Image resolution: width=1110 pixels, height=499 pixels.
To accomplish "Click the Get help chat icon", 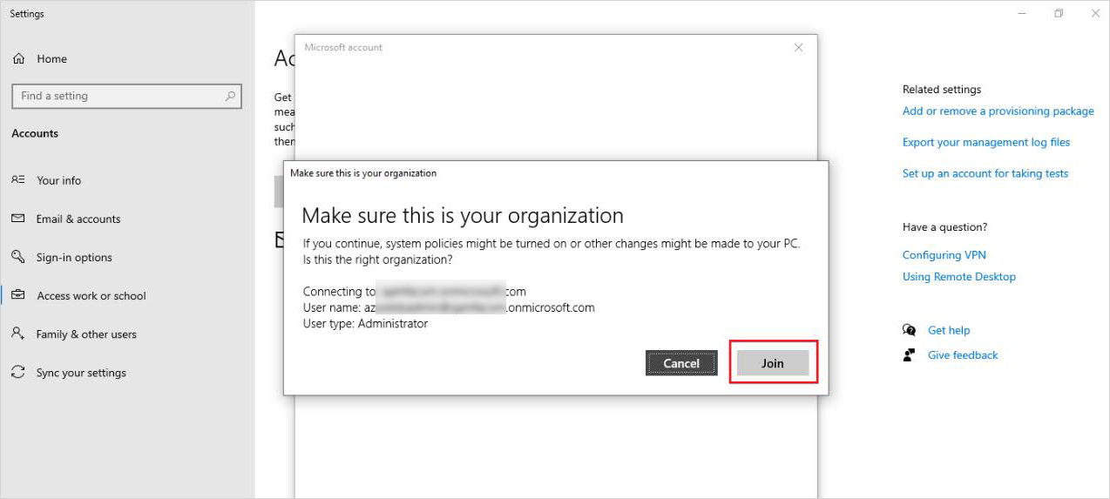I will [x=910, y=330].
